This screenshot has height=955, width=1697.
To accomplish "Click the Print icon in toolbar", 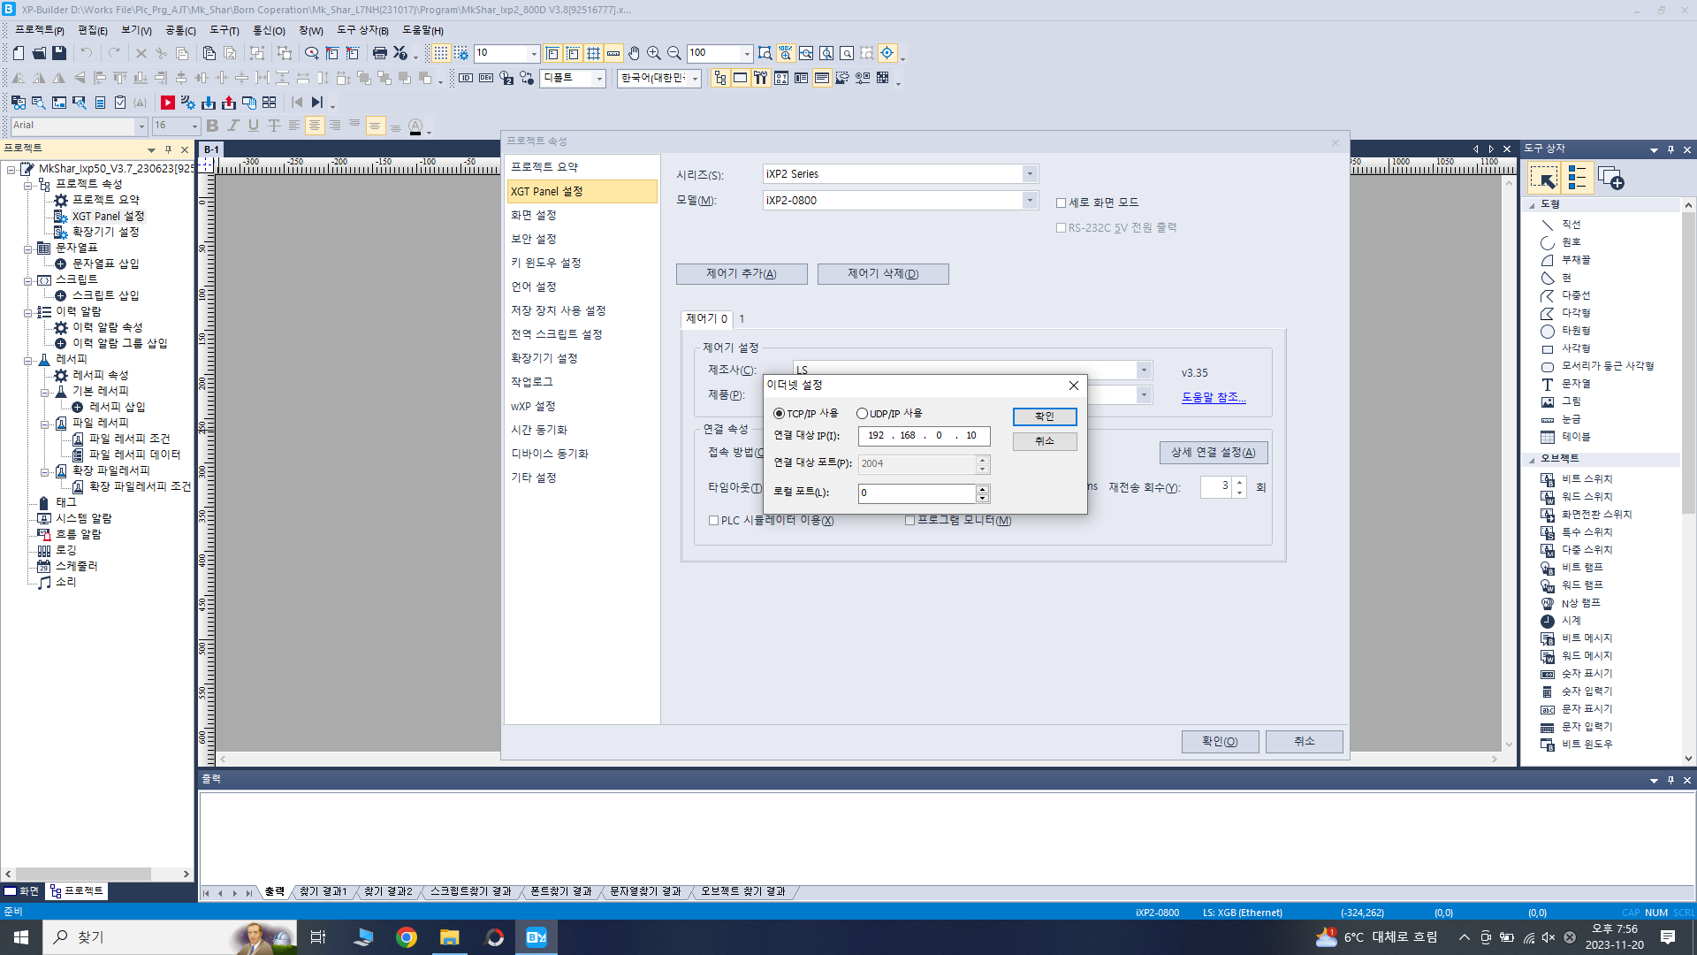I will (x=380, y=53).
